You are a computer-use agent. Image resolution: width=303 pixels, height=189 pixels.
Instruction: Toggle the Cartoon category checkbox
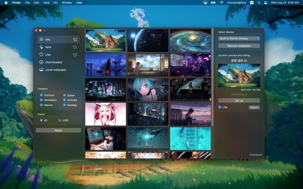pos(41,95)
